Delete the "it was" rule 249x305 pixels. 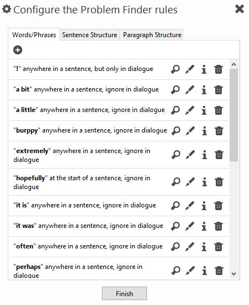[218, 226]
